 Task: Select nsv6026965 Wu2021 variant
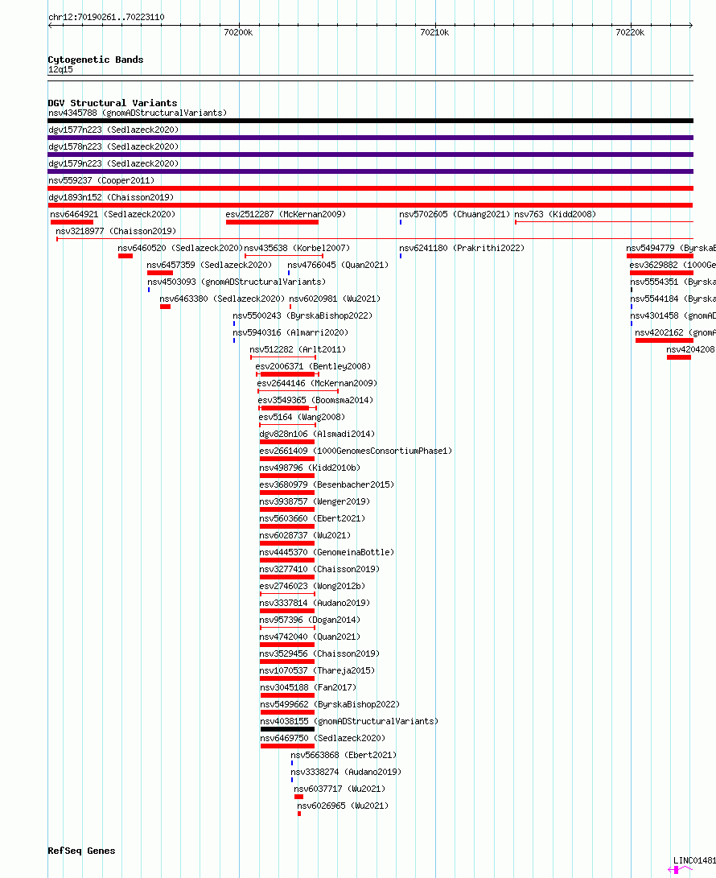click(x=343, y=806)
